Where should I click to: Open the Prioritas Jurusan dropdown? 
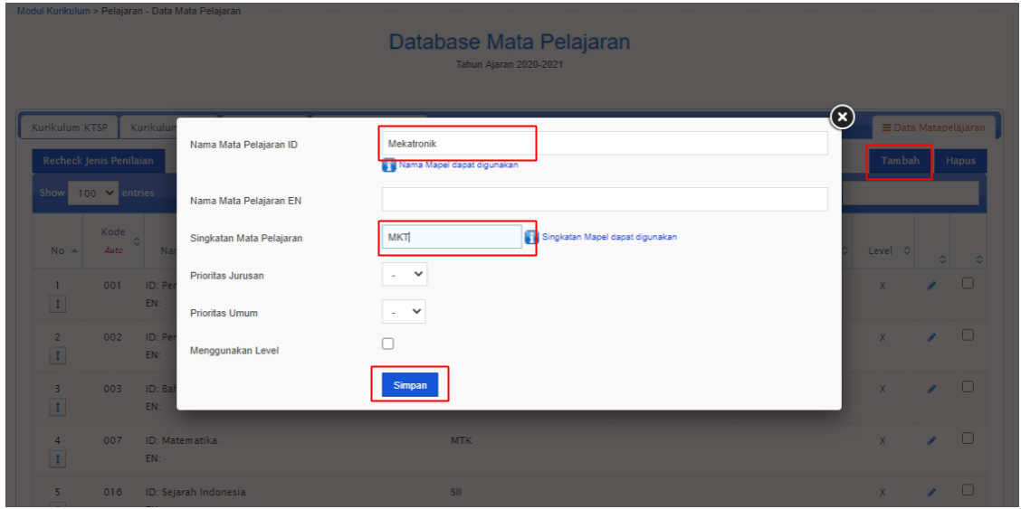[405, 274]
